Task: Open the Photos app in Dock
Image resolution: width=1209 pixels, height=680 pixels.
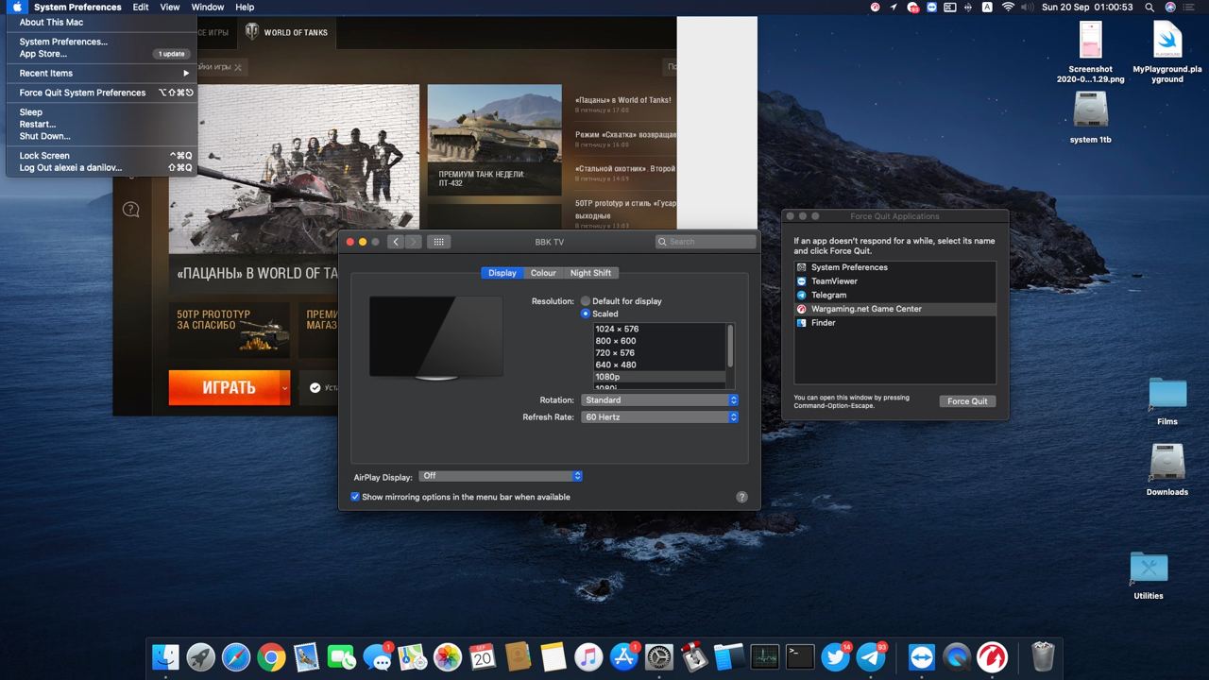Action: pos(448,656)
